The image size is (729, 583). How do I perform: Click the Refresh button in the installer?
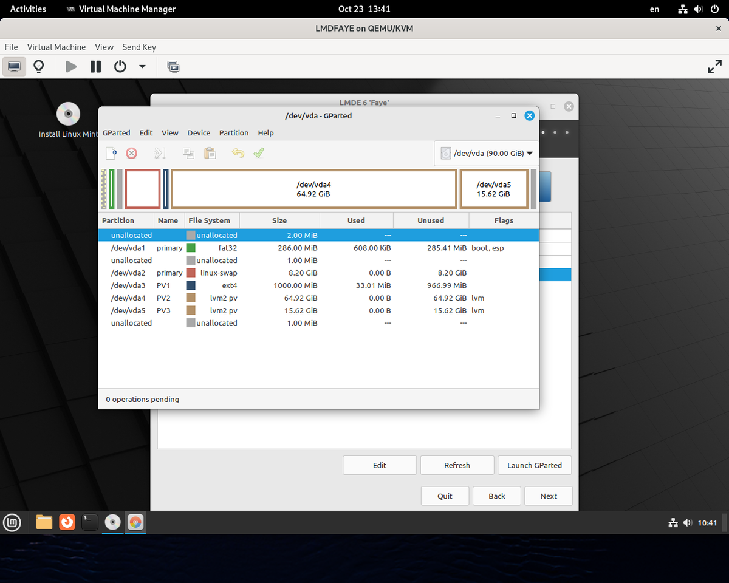point(457,465)
